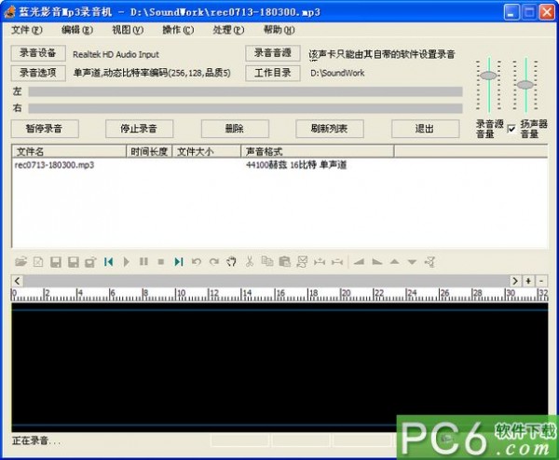Click the pause icon in the toolbar
Screen dimensions: 559x460
coord(143,262)
